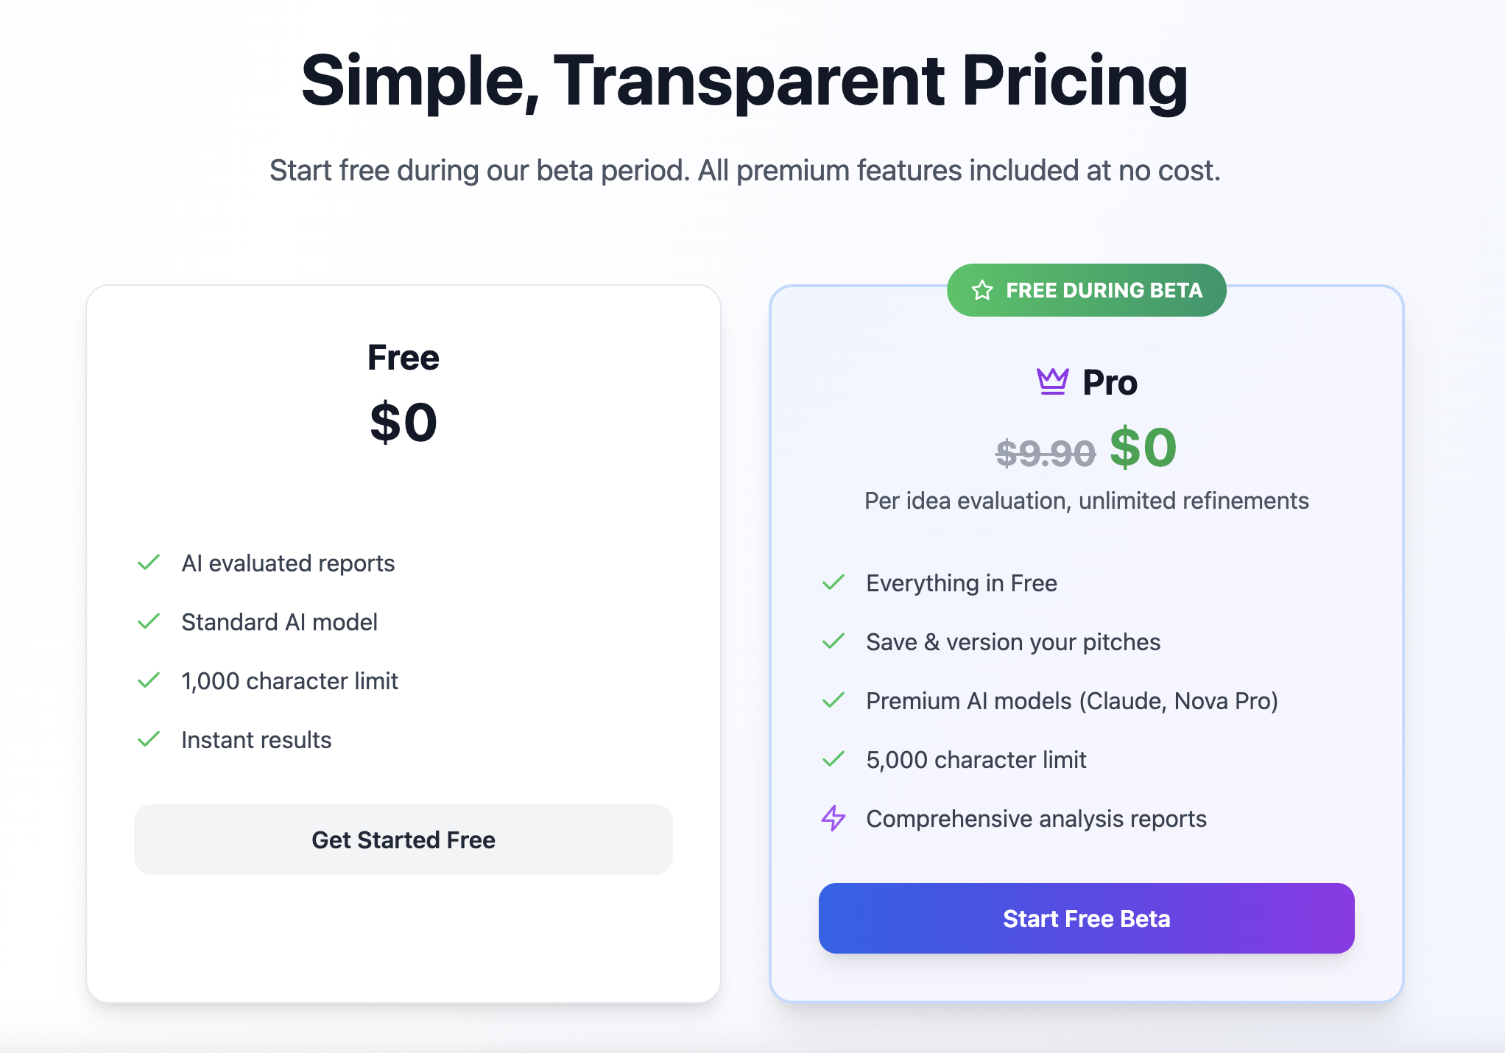Click the Simple, Transparent Pricing heading
1505x1053 pixels.
click(x=744, y=81)
